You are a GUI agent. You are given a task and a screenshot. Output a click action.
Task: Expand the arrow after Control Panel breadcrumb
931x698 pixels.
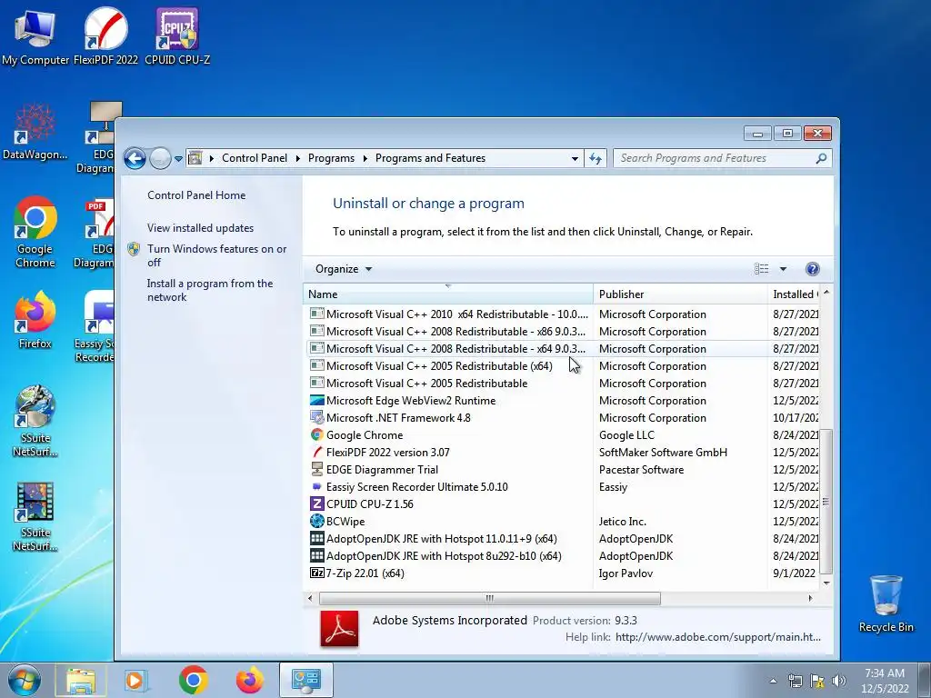coord(296,158)
